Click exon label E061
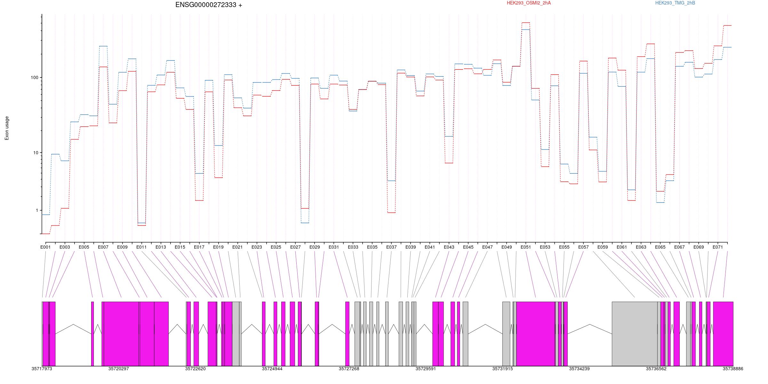The height and width of the screenshot is (384, 768). 622,247
